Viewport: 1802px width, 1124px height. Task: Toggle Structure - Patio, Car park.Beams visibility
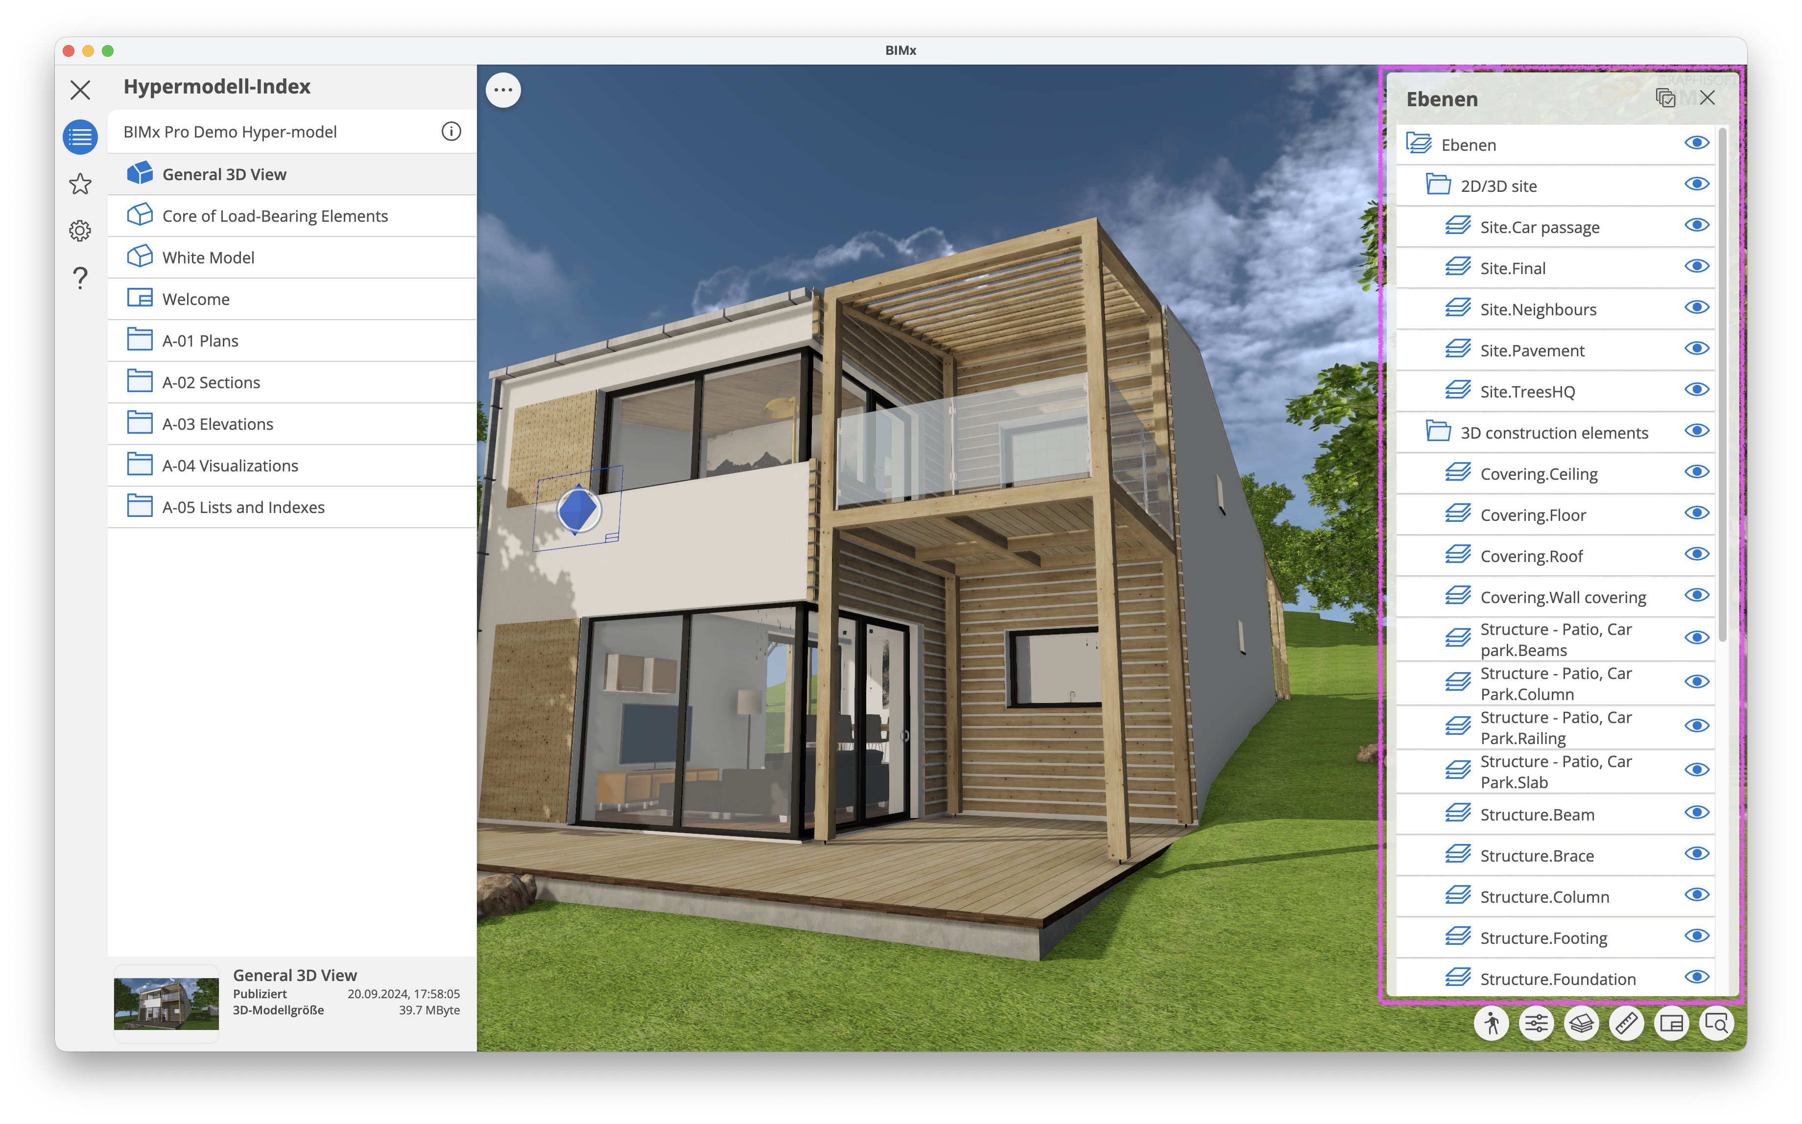tap(1696, 638)
